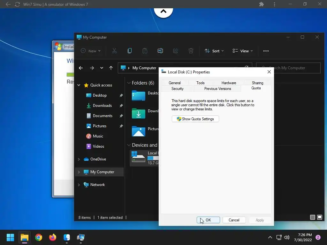Image resolution: width=327 pixels, height=245 pixels.
Task: Open the New dropdown menu
Action: pos(91,51)
